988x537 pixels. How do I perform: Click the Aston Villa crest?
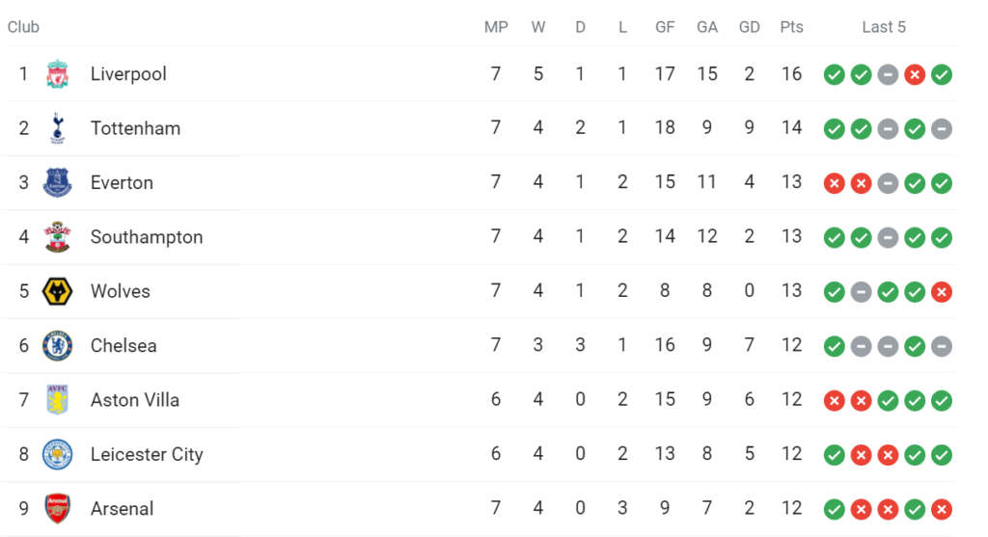(57, 400)
